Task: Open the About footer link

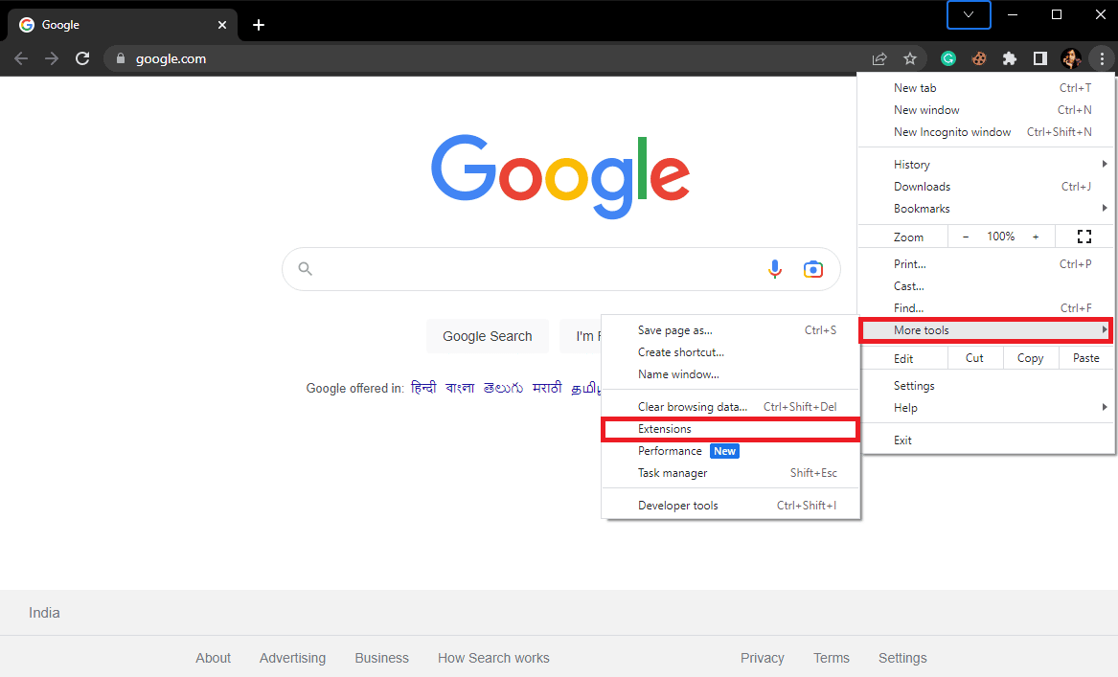Action: 214,658
